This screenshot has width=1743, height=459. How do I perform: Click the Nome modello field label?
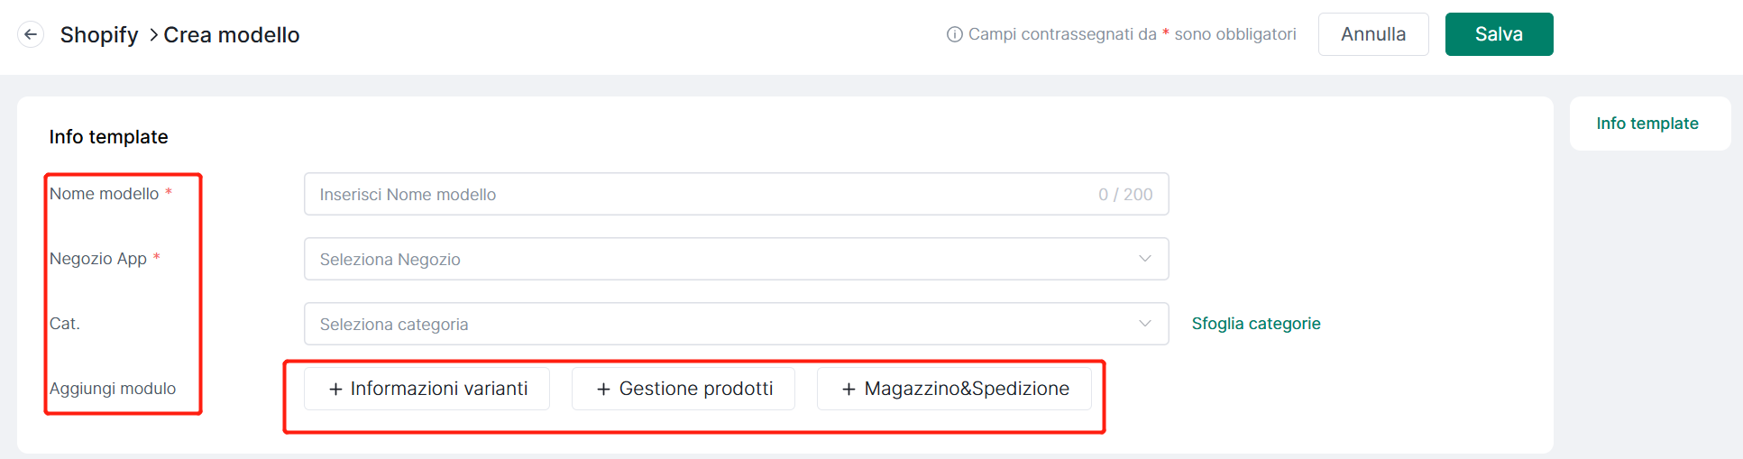pyautogui.click(x=105, y=194)
